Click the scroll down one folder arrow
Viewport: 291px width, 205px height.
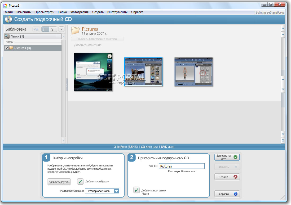pos(283,134)
